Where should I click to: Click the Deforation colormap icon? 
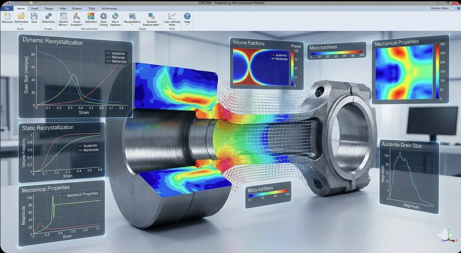pos(91,16)
